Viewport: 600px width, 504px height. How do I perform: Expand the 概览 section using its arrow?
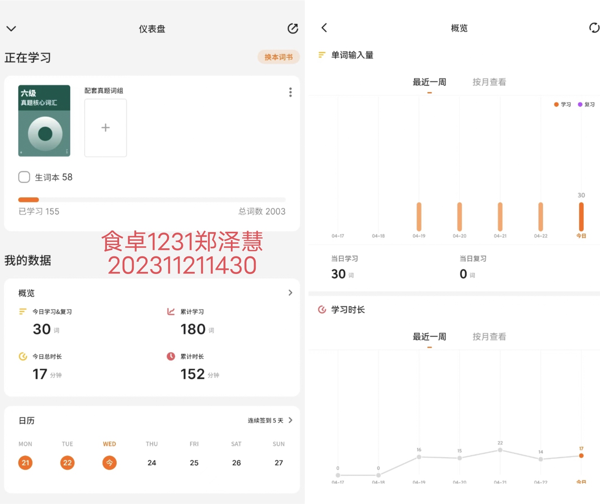(290, 293)
